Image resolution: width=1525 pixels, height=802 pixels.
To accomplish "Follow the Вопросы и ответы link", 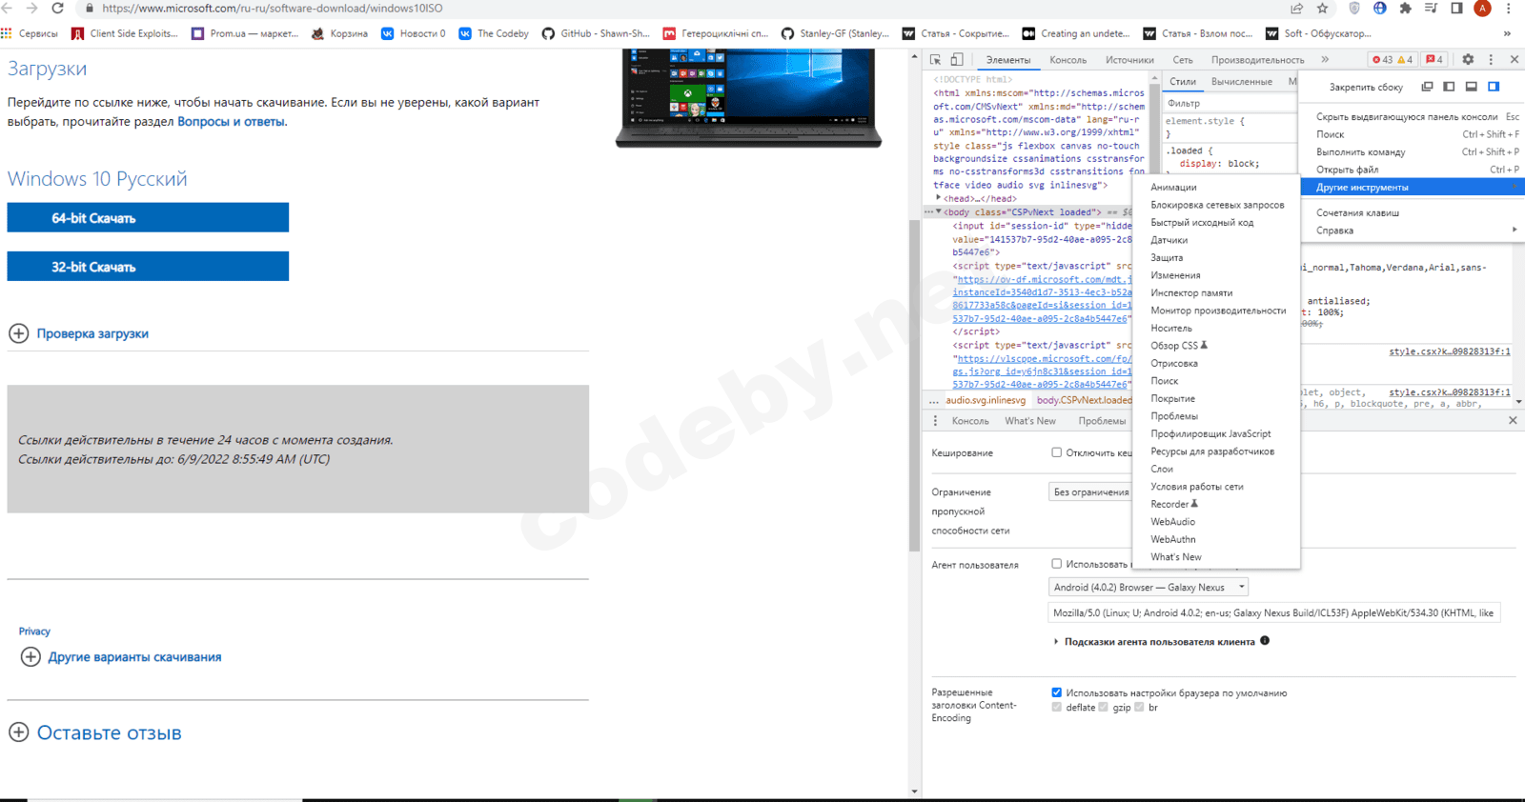I will pos(231,122).
